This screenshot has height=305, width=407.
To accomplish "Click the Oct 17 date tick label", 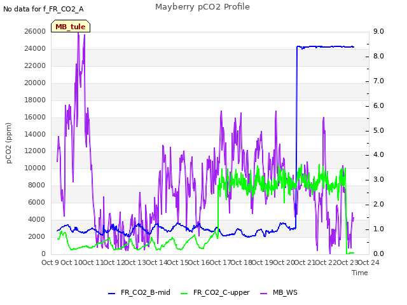I will 219,262.
